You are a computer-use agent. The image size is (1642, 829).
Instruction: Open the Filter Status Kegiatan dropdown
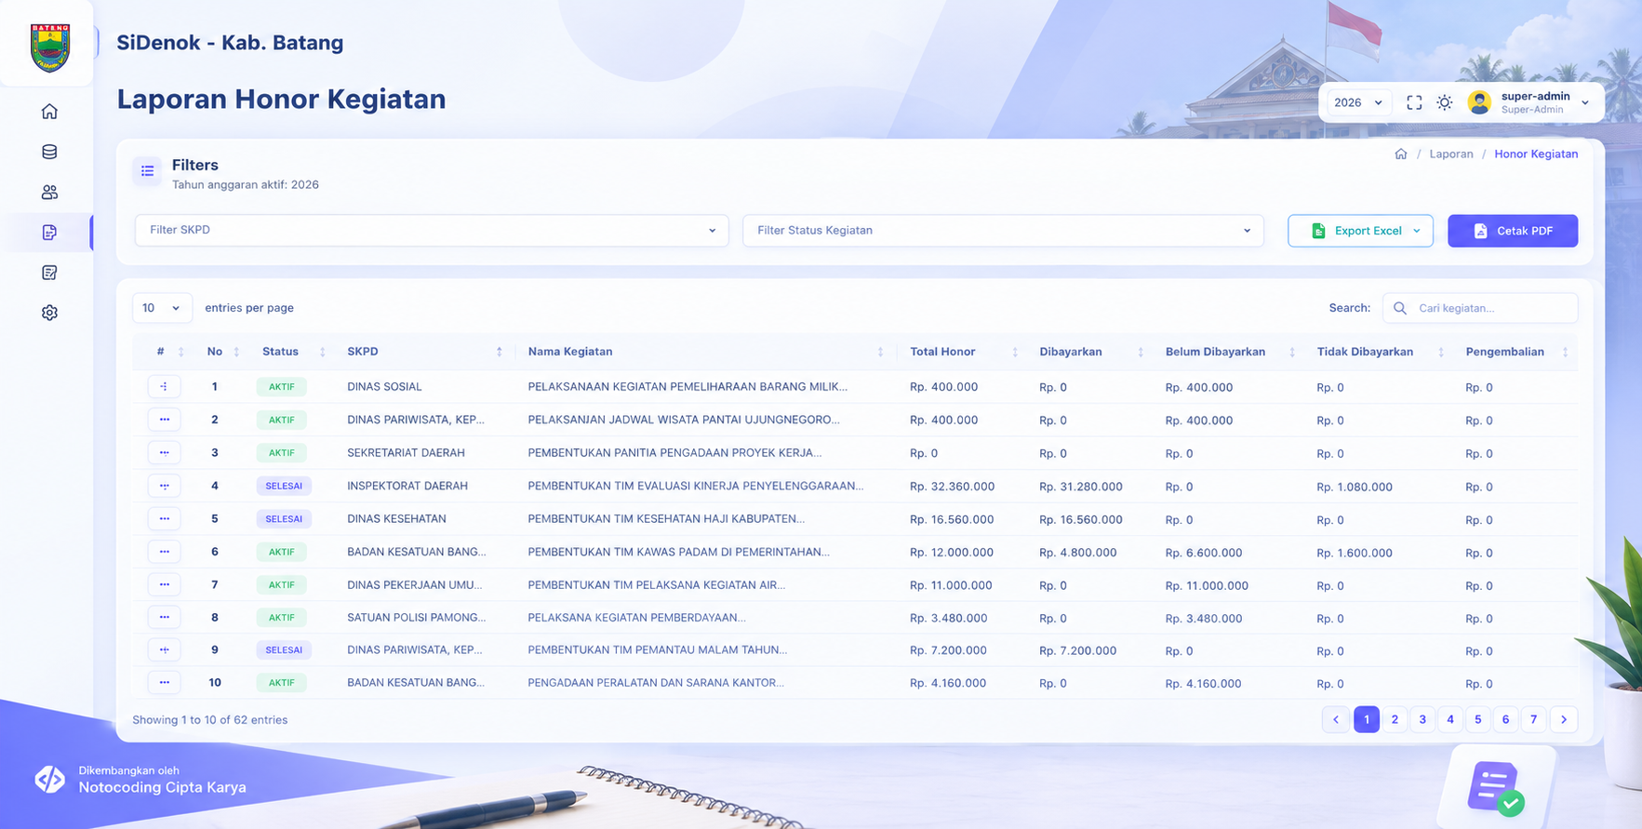click(1003, 230)
